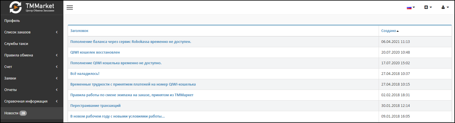The image size is (455, 123).
Task: Click the date 17.07.2020 15:02
Action: click(395, 63)
